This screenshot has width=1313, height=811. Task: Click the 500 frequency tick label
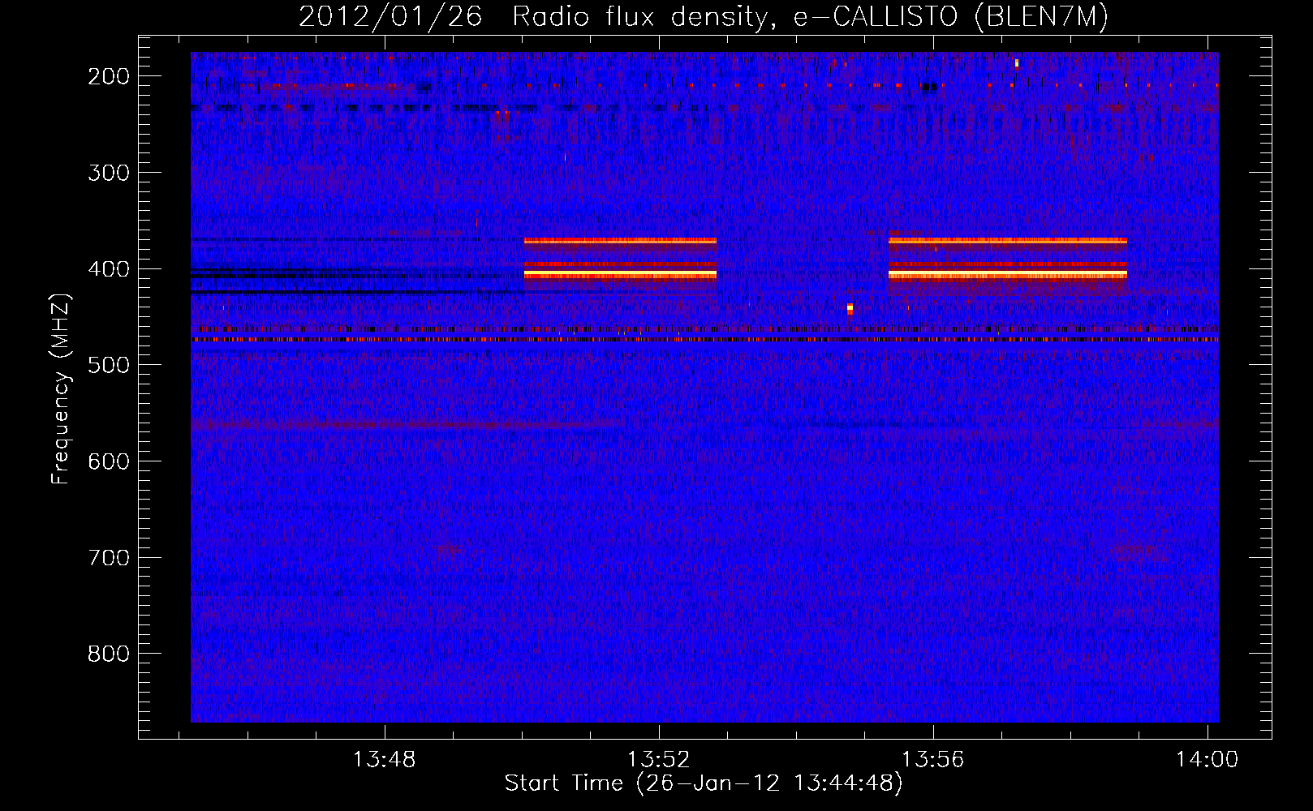[109, 365]
